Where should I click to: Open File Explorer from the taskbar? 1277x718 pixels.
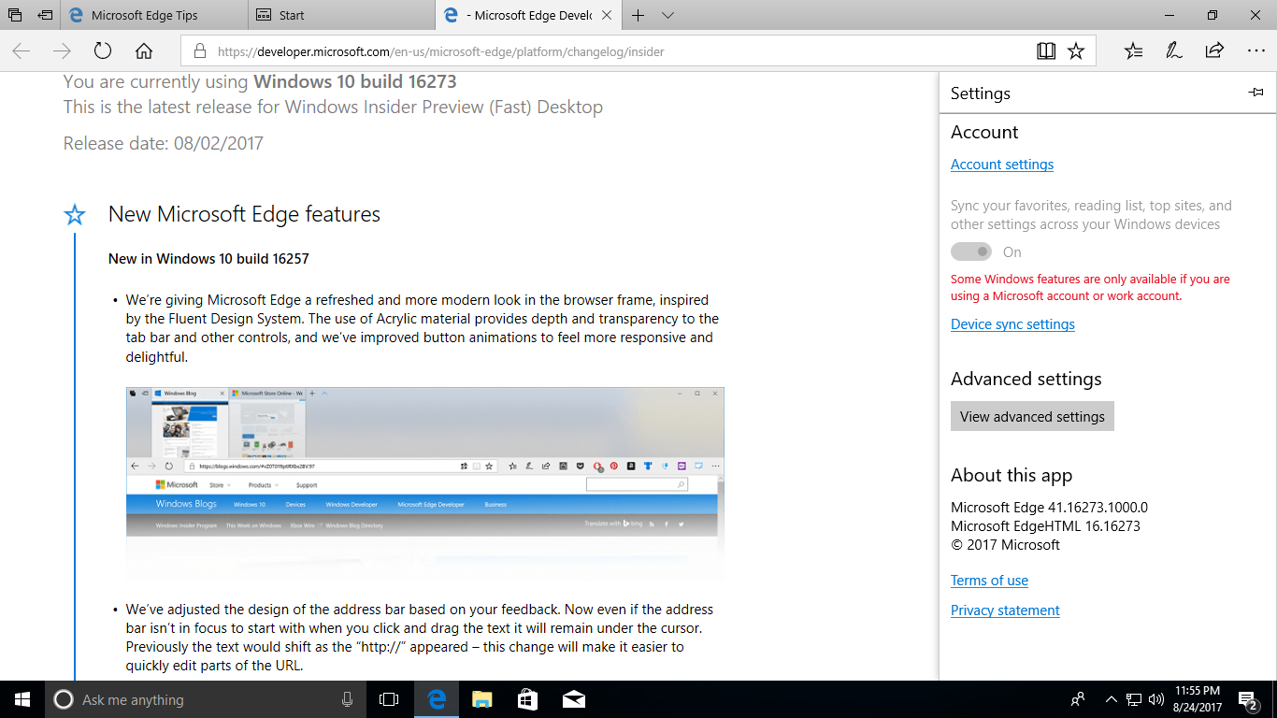(x=481, y=699)
